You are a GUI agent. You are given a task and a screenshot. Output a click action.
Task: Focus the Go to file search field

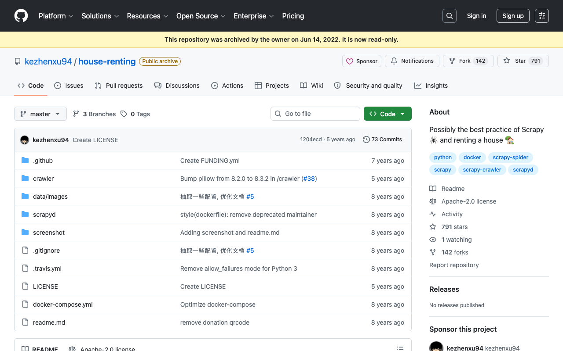pos(315,114)
